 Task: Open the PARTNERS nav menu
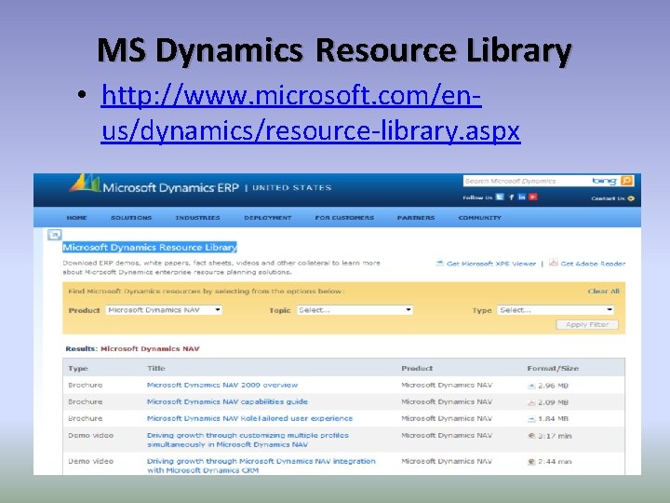point(416,218)
